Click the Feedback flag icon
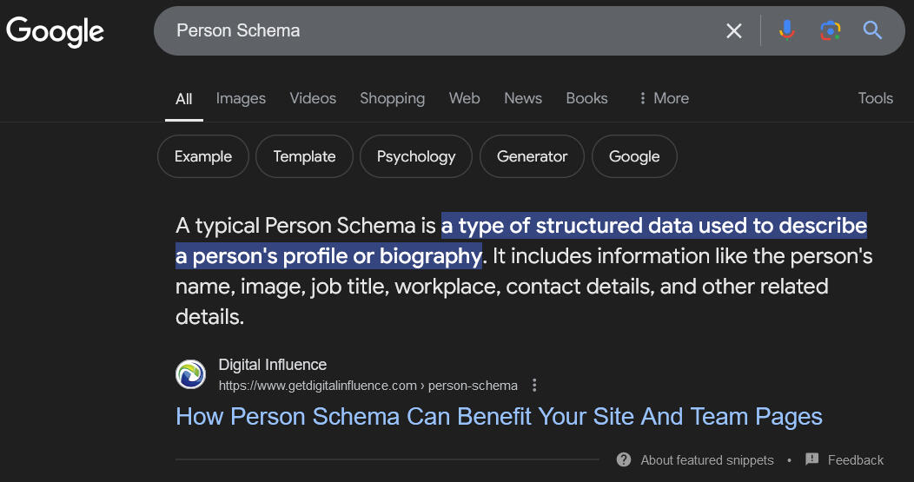 pos(812,459)
